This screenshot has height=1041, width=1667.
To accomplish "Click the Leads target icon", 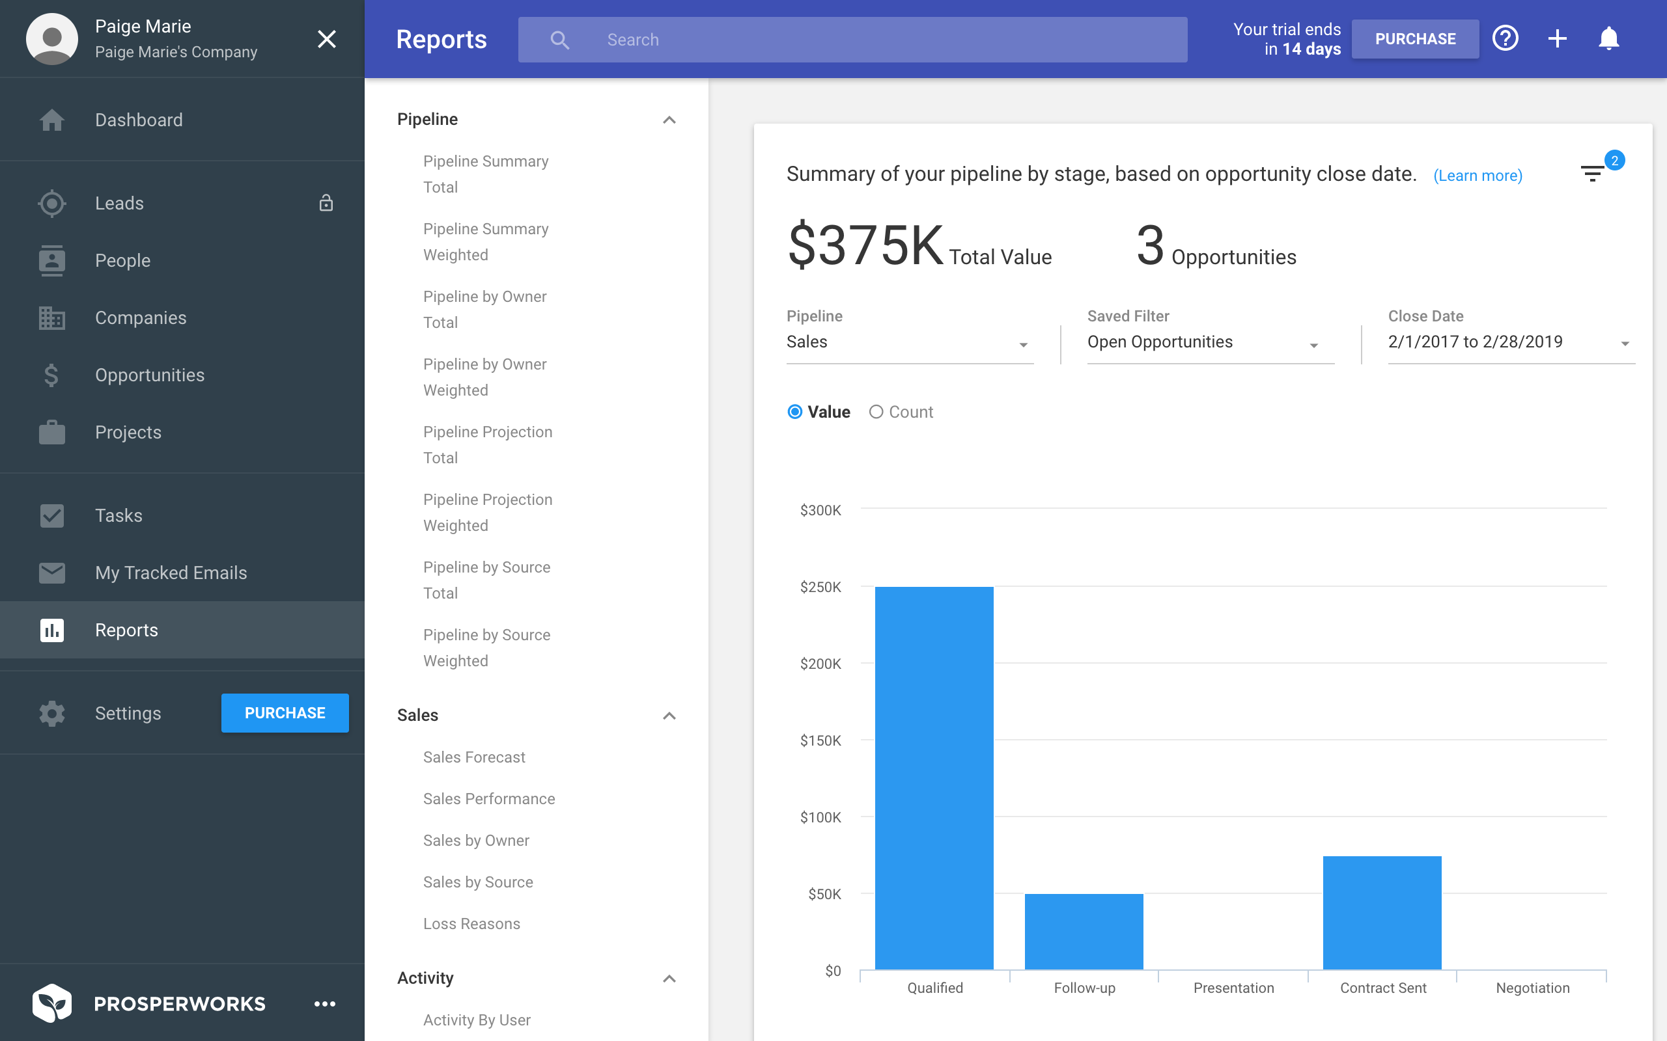I will click(x=51, y=203).
